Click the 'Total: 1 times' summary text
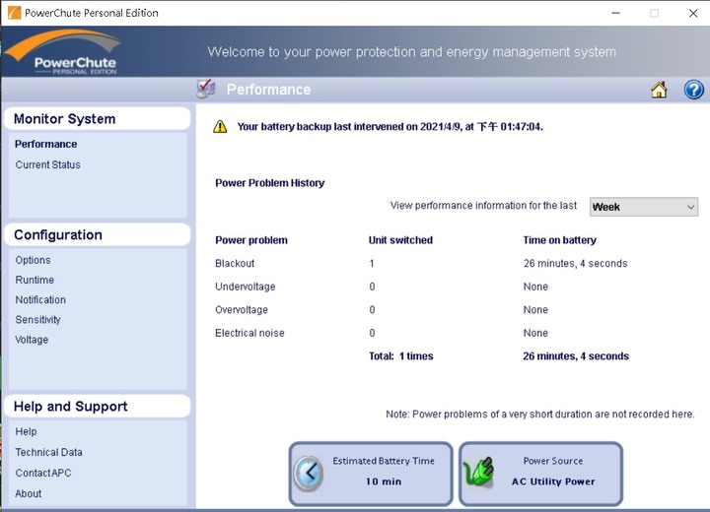This screenshot has width=710, height=512. pyautogui.click(x=400, y=356)
